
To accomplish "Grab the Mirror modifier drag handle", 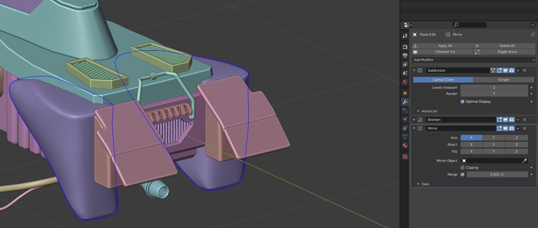I will 533,128.
